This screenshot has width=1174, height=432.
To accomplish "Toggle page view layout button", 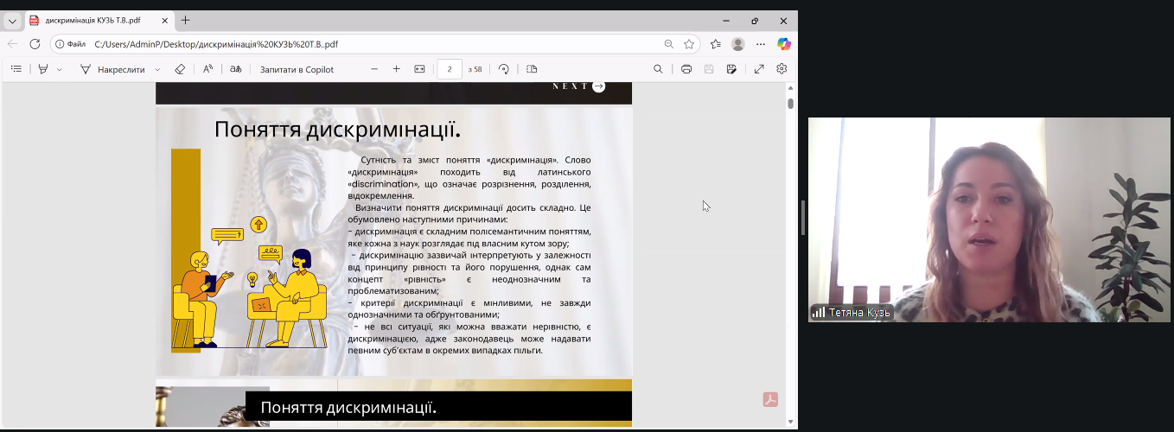I will [532, 69].
